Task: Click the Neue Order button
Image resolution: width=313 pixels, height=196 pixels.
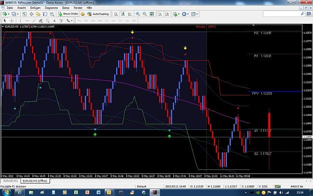Action: tap(68, 14)
